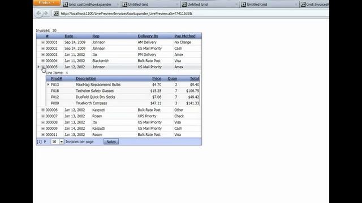Click the browser back arrow
Viewport: 362px width, 203px height.
pyautogui.click(x=38, y=14)
